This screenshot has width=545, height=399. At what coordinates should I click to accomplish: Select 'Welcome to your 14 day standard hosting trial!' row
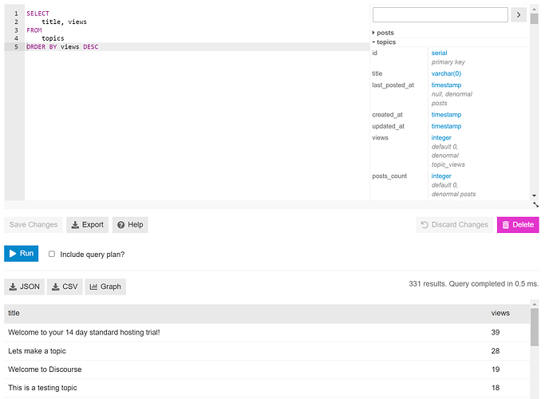267,333
